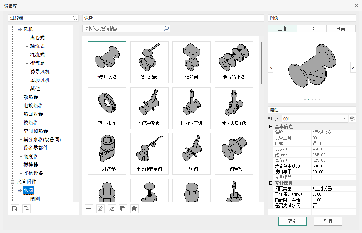The image size is (362, 233).
Task: Click the rename pencil icon
Action: click(111, 209)
